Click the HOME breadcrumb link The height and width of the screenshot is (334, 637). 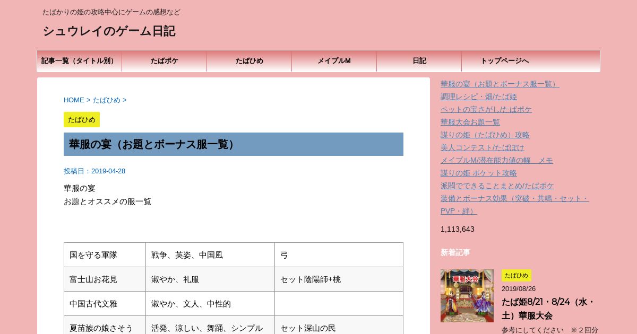[74, 100]
